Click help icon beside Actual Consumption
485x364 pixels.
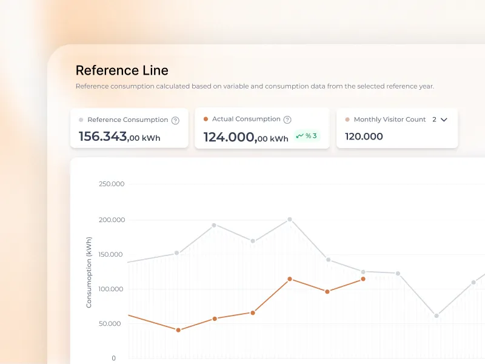pyautogui.click(x=287, y=120)
